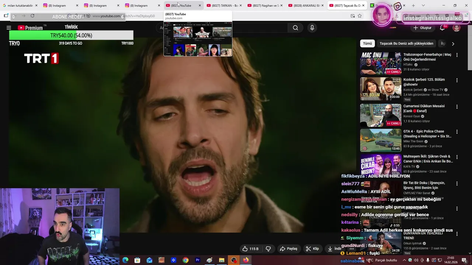Open Konsol Oyun channel name
Screen dimensions: 472x265
pos(412,116)
